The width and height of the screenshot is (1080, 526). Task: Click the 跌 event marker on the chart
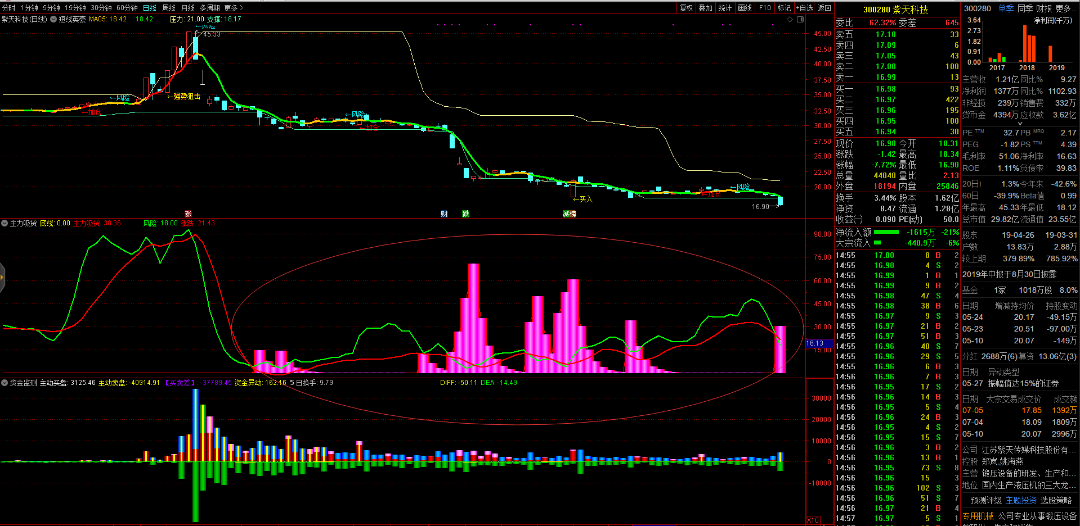pos(466,214)
